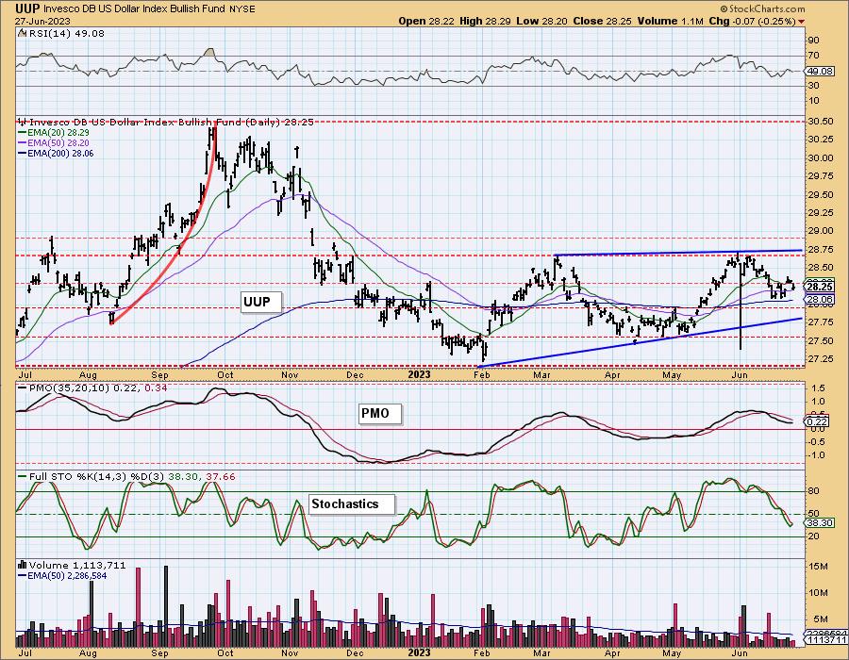
Task: Click the Volume 1,113,711 legend label
Action: point(77,565)
